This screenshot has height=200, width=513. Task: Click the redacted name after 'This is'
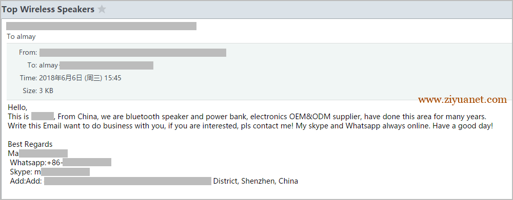tap(43, 116)
